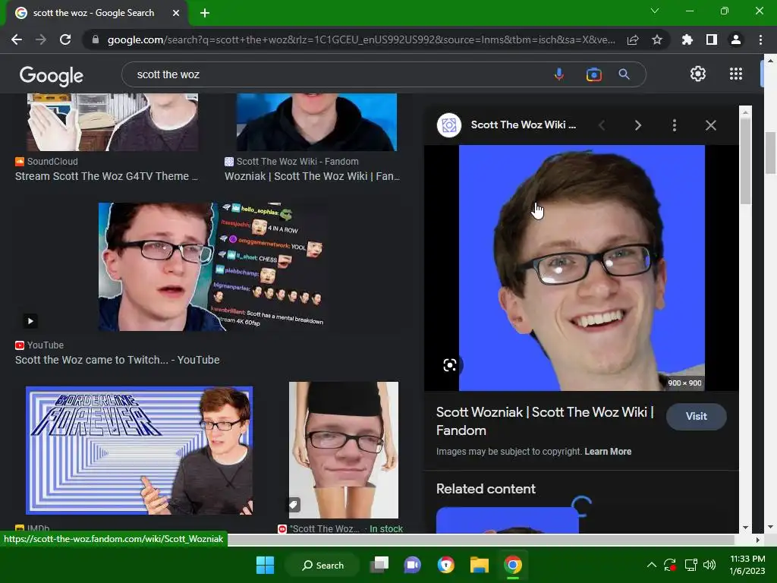Search inside preview image with Lens icon
777x583 pixels.
tap(449, 365)
